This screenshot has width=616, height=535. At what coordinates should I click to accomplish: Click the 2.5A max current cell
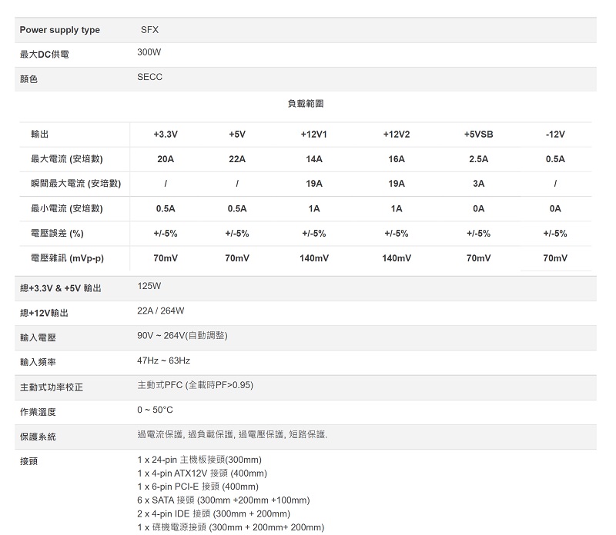(x=478, y=159)
